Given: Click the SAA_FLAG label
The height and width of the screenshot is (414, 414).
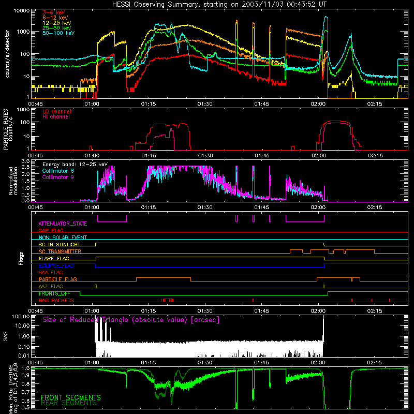Looking at the screenshot, I should [51, 272].
